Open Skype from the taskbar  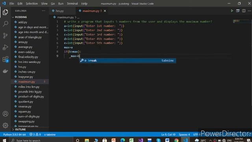158,140
